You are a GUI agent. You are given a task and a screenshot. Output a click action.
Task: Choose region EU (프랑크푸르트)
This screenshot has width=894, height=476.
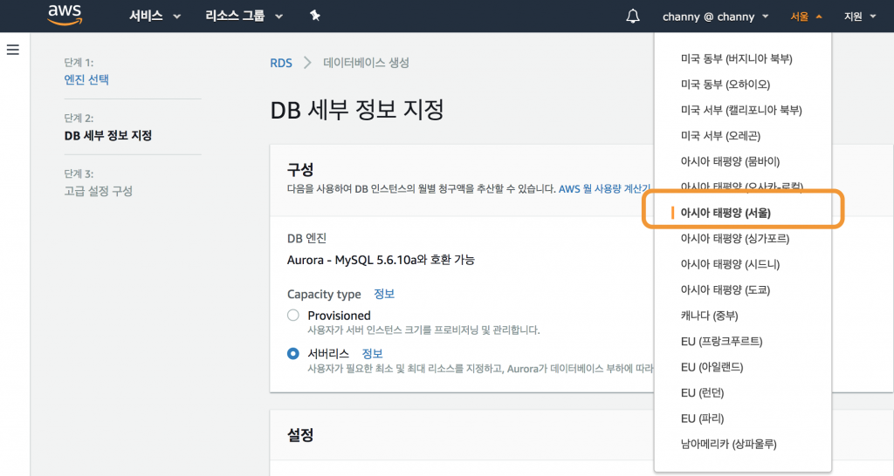pos(722,341)
